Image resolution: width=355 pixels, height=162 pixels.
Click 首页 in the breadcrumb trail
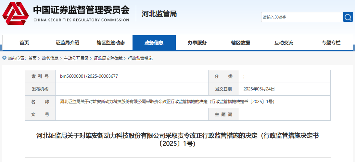pyautogui.click(x=32, y=58)
